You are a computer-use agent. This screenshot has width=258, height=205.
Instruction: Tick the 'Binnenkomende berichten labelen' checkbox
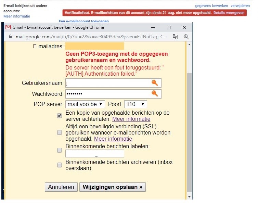60,150
